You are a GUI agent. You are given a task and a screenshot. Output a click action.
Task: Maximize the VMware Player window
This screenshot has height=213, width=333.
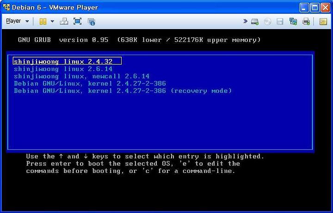point(315,8)
